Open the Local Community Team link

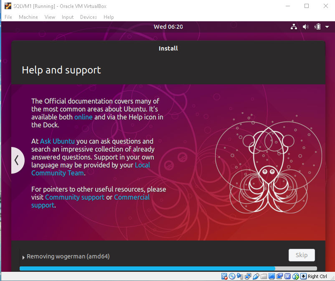tap(91, 169)
